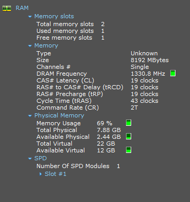Click the Physical Memory heading
The height and width of the screenshot is (202, 190).
59,115
